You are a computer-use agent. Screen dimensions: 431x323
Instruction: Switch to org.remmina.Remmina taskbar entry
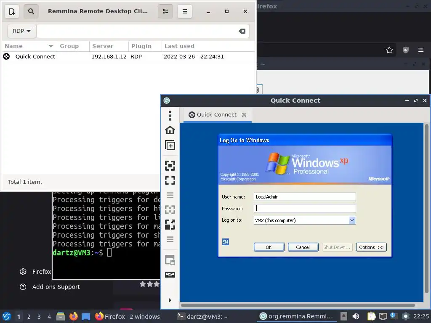[296, 316]
